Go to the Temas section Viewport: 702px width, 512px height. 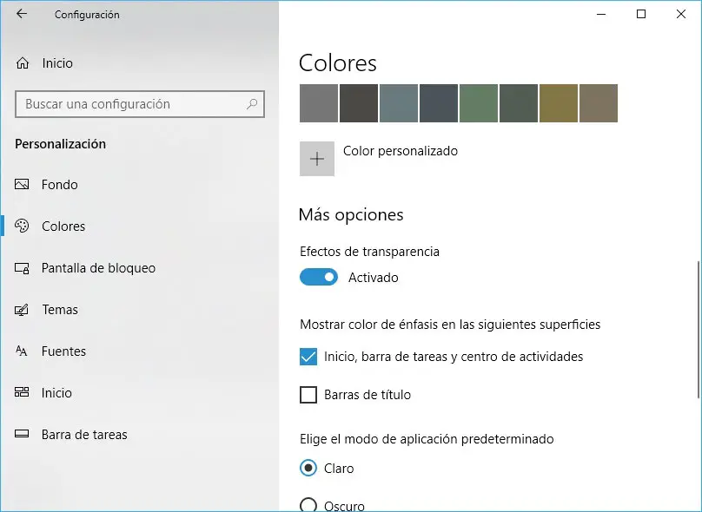[60, 310]
